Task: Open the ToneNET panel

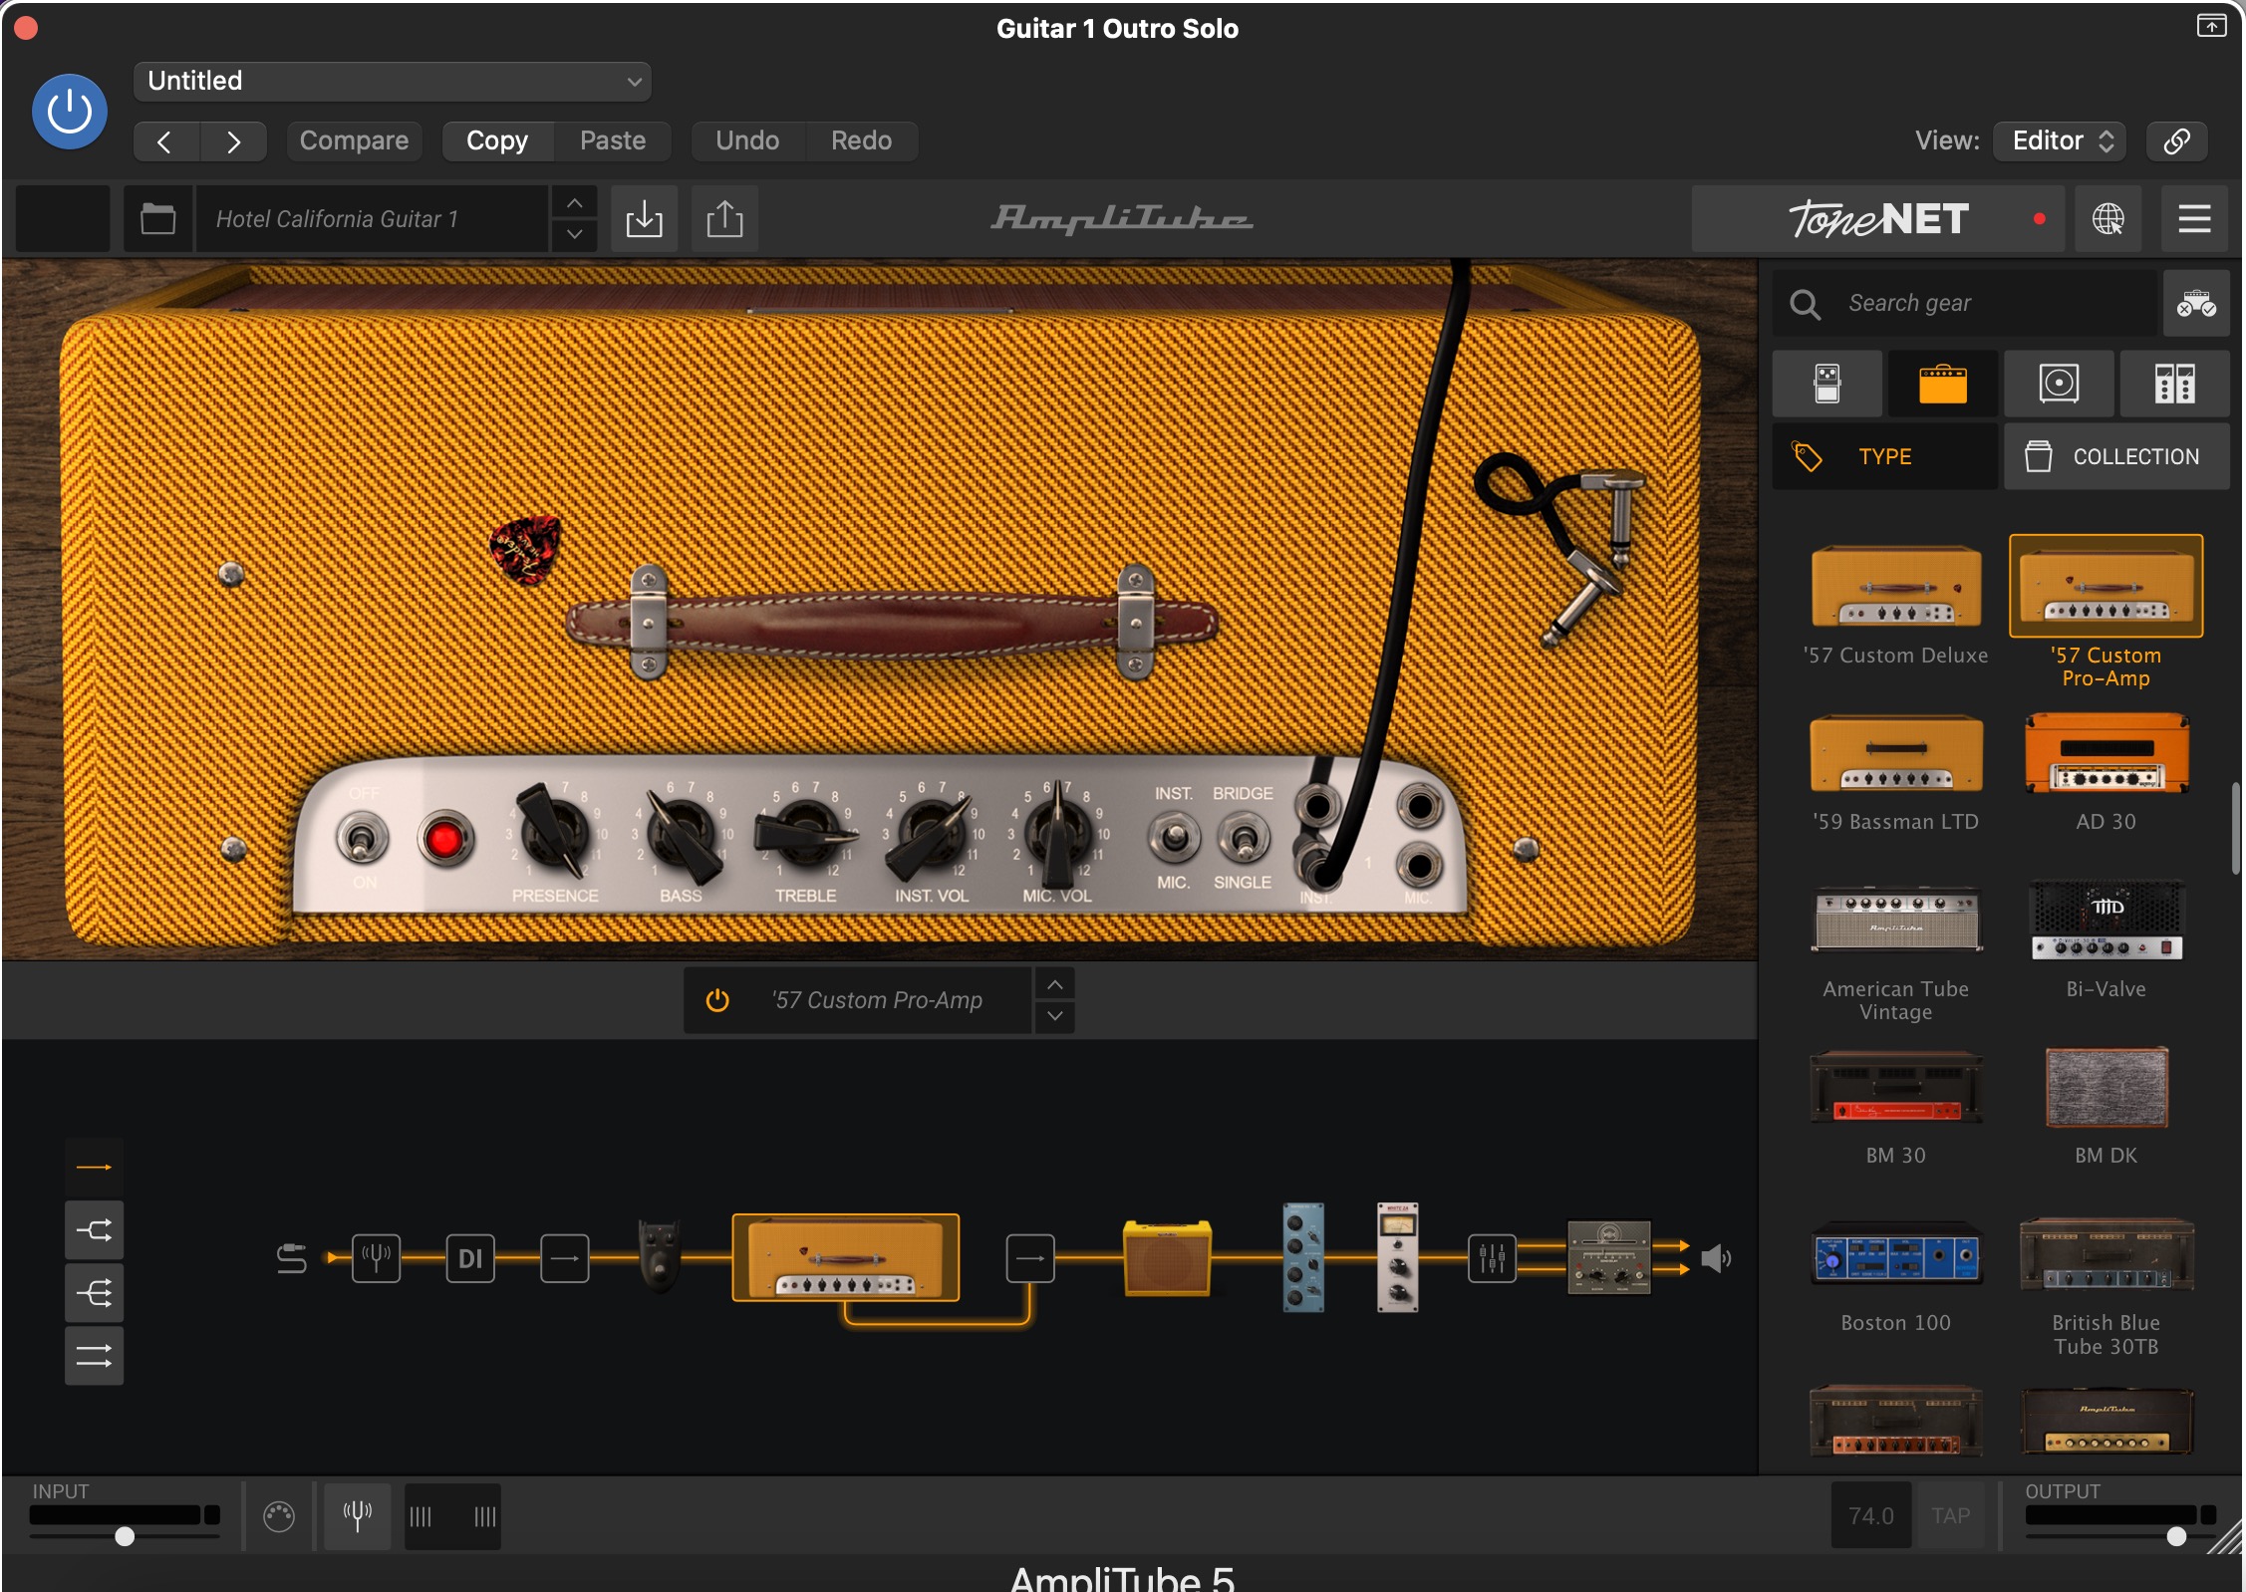Action: (x=1879, y=218)
